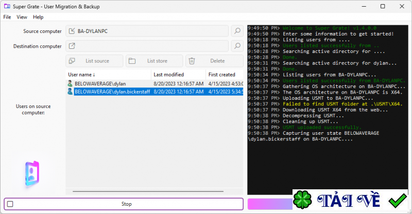412x214 pixels.
Task: Click user icon beside dylan.bickerstaff
Action: pos(70,92)
